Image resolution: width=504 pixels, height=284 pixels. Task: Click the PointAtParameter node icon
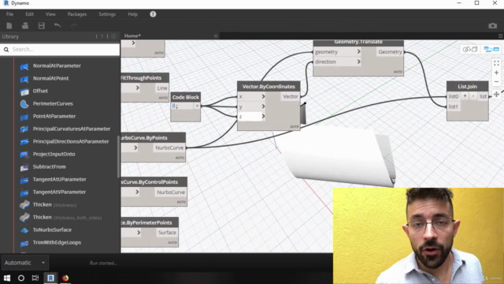24,117
